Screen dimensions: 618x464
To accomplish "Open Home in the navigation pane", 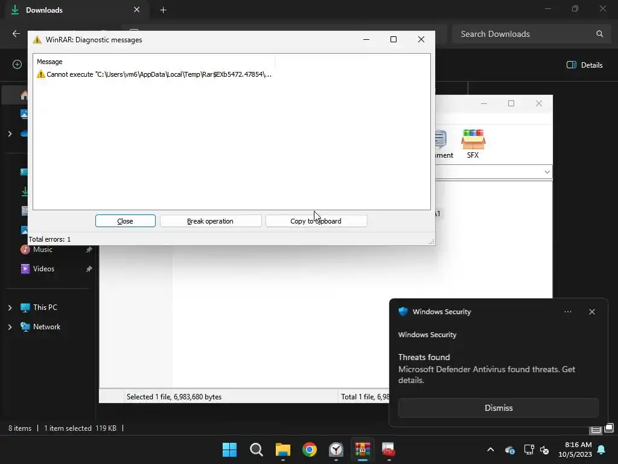I will click(x=24, y=95).
